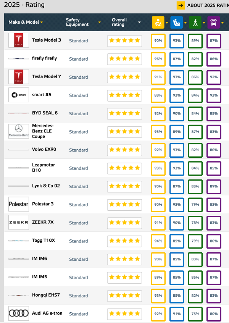Open the Volvo EX90 model link
The image size is (229, 323).
click(44, 149)
